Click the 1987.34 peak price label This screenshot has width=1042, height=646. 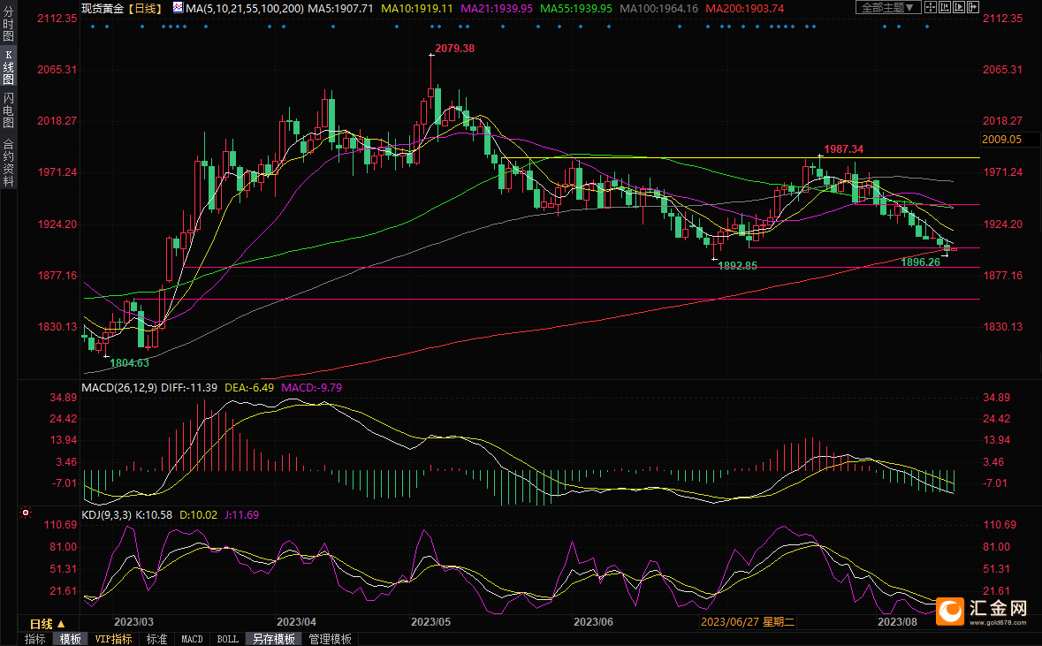pyautogui.click(x=844, y=149)
